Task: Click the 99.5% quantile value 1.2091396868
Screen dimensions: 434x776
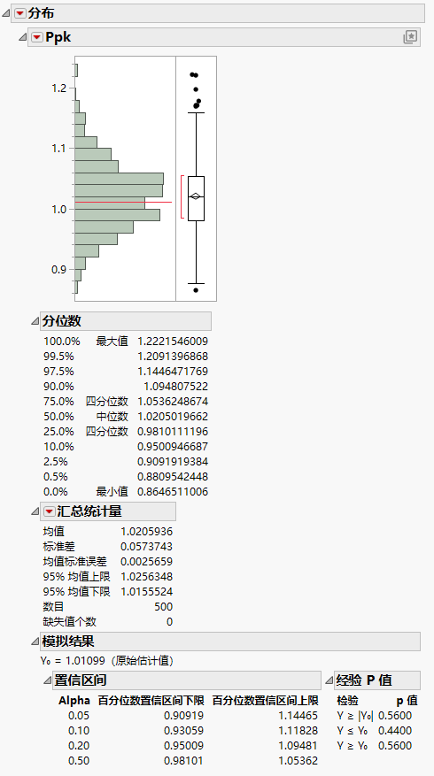Action: [173, 357]
